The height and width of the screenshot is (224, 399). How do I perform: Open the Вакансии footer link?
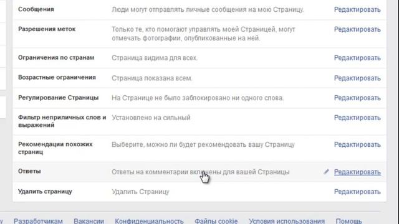89,221
